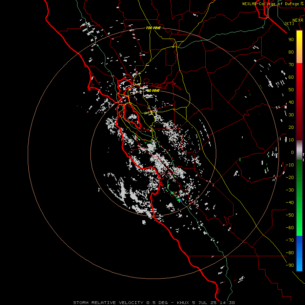The height and width of the screenshot is (305, 305).
Task: Select the 60 value on the velocity scale
Action: (291, 77)
